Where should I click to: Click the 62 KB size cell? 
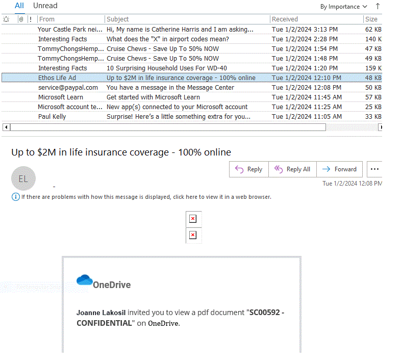click(373, 30)
